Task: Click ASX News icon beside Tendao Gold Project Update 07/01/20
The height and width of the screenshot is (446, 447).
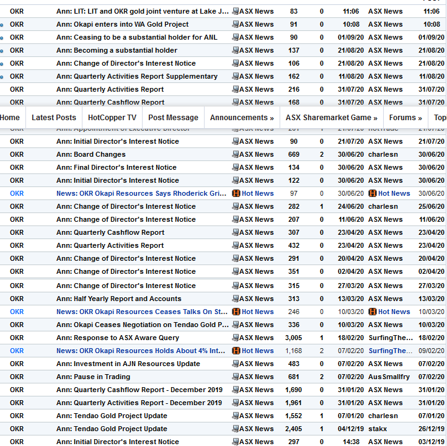Action: point(235,416)
